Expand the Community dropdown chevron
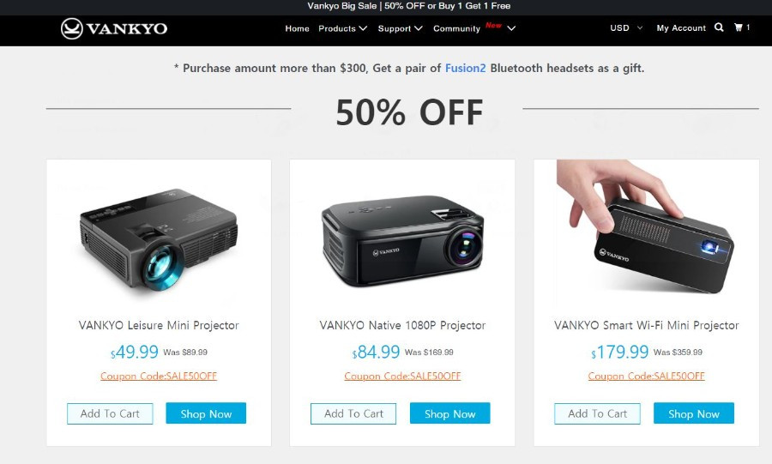This screenshot has height=464, width=772. (x=511, y=28)
